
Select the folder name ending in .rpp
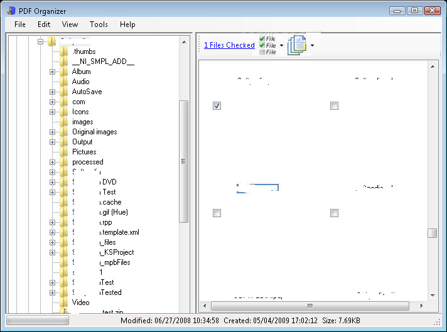[x=92, y=222]
